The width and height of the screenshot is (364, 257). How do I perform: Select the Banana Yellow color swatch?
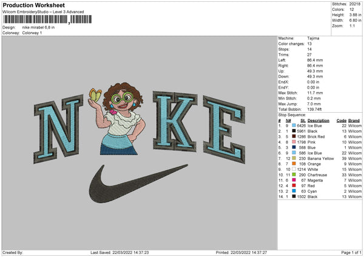coord(294,158)
